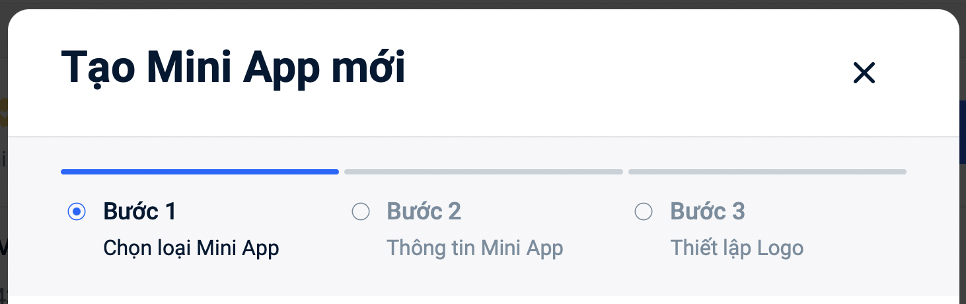Click the Bước 1 step heading
966x304 pixels.
tap(140, 211)
